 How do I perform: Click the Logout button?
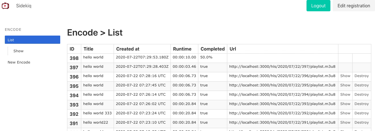click(x=318, y=6)
